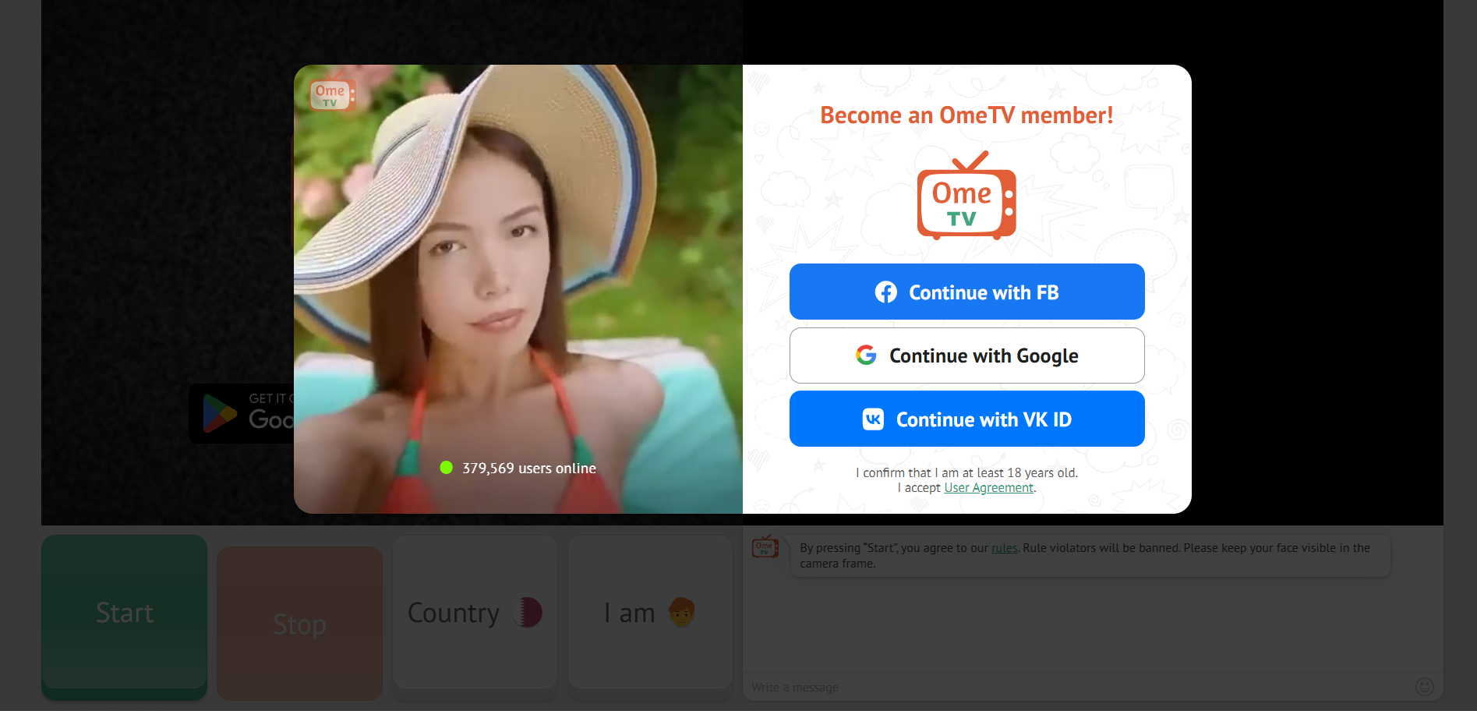Click the green online status dot

point(446,468)
